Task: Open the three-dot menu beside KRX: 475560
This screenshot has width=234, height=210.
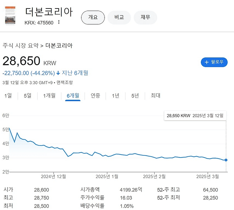Action: coord(59,22)
